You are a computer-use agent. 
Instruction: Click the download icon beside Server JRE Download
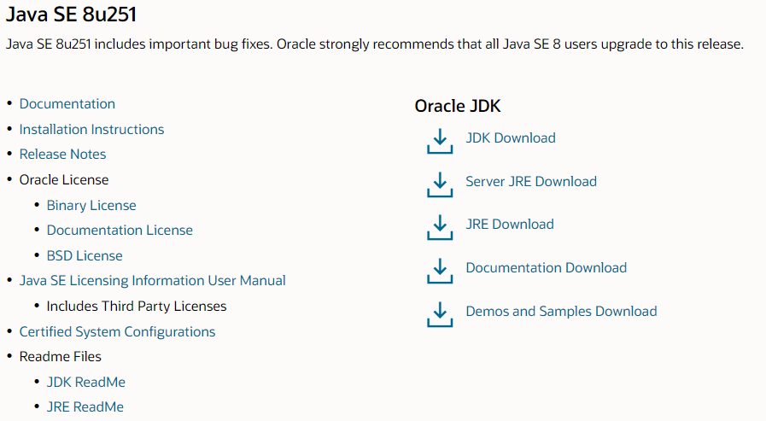click(x=439, y=184)
